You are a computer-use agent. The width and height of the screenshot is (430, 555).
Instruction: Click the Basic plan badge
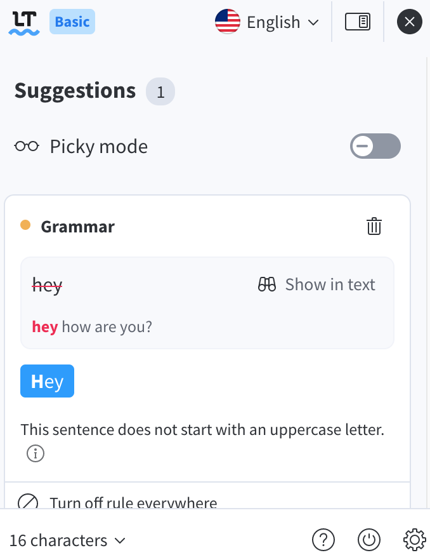coord(72,22)
